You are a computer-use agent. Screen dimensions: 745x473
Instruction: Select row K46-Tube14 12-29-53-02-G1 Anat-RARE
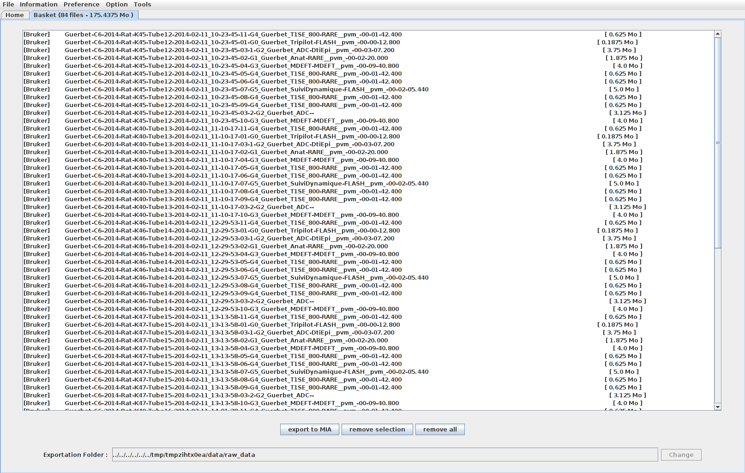coord(368,246)
